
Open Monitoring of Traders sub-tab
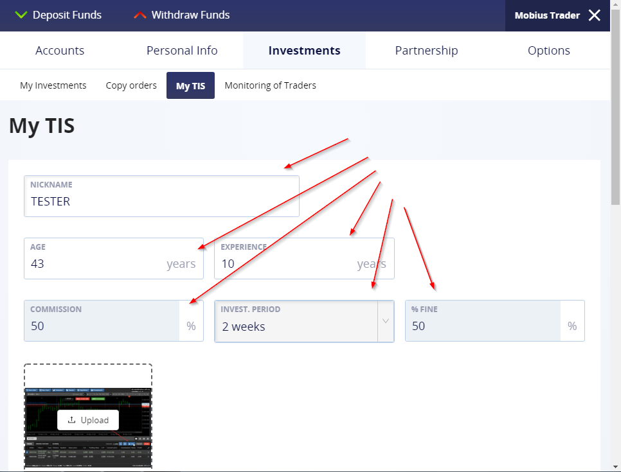[270, 85]
